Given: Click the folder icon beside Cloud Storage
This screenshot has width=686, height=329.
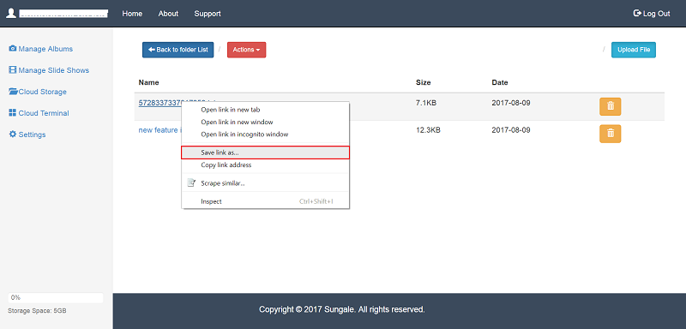Looking at the screenshot, I should [x=13, y=92].
